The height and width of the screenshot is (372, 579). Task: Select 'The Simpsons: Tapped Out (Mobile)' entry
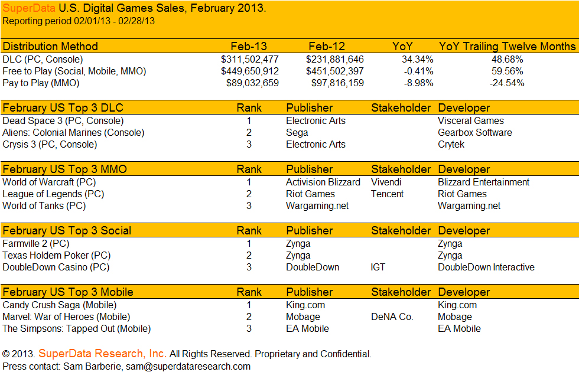pos(76,329)
